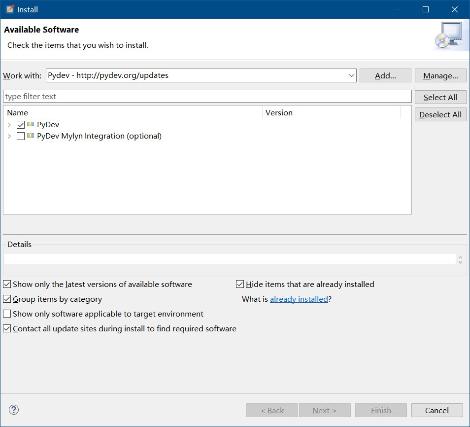Expand PyDev Mylyn Integration tree node
The height and width of the screenshot is (427, 470).
pos(9,136)
